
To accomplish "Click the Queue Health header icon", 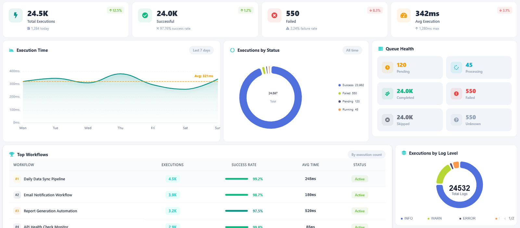I will click(381, 49).
